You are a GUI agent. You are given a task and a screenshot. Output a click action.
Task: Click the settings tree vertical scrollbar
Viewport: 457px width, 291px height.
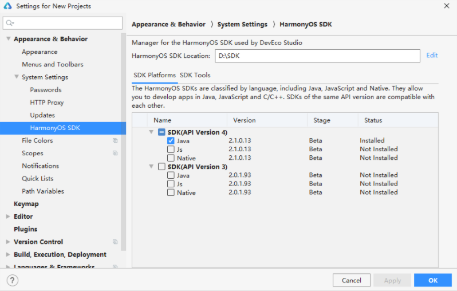click(x=124, y=141)
